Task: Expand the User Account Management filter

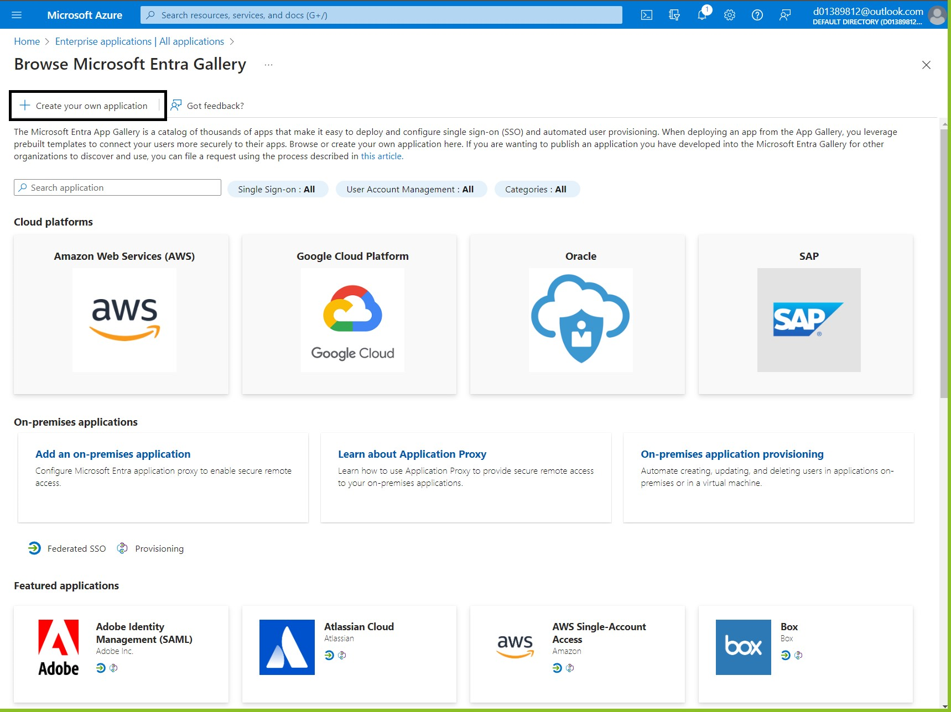Action: 410,189
